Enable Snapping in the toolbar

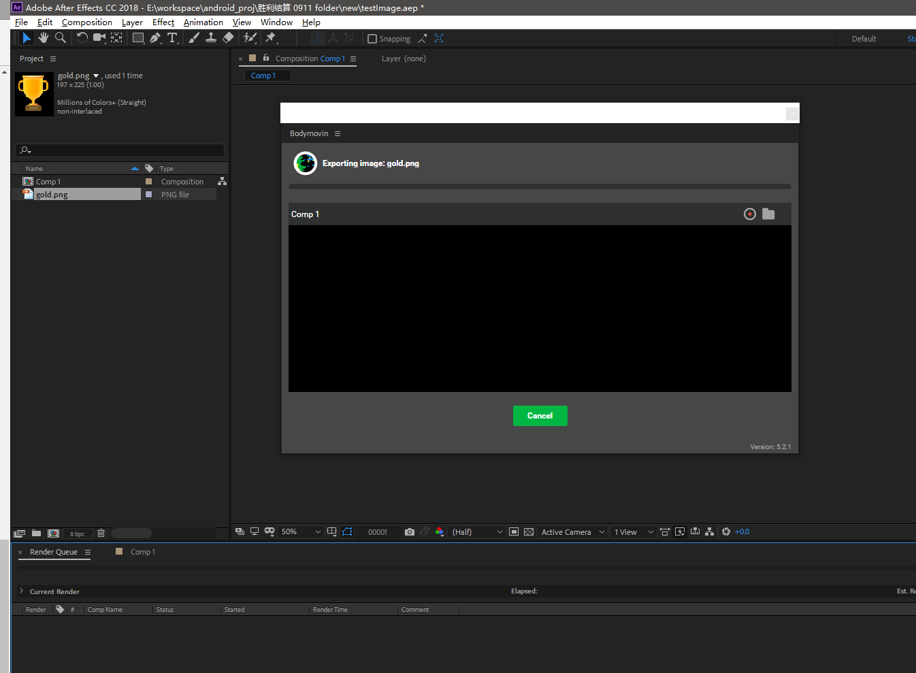[x=372, y=38]
